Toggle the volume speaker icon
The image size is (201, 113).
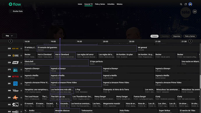[195, 12]
